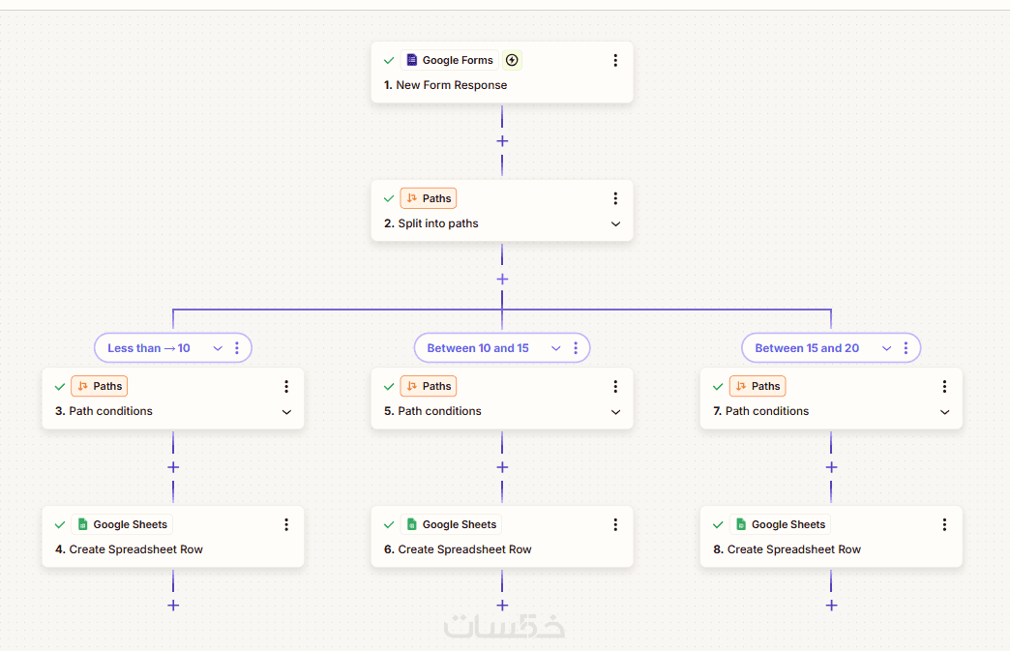Open the Between 10 and 15 path dropdown
Viewport: 1010px width, 651px height.
click(556, 348)
